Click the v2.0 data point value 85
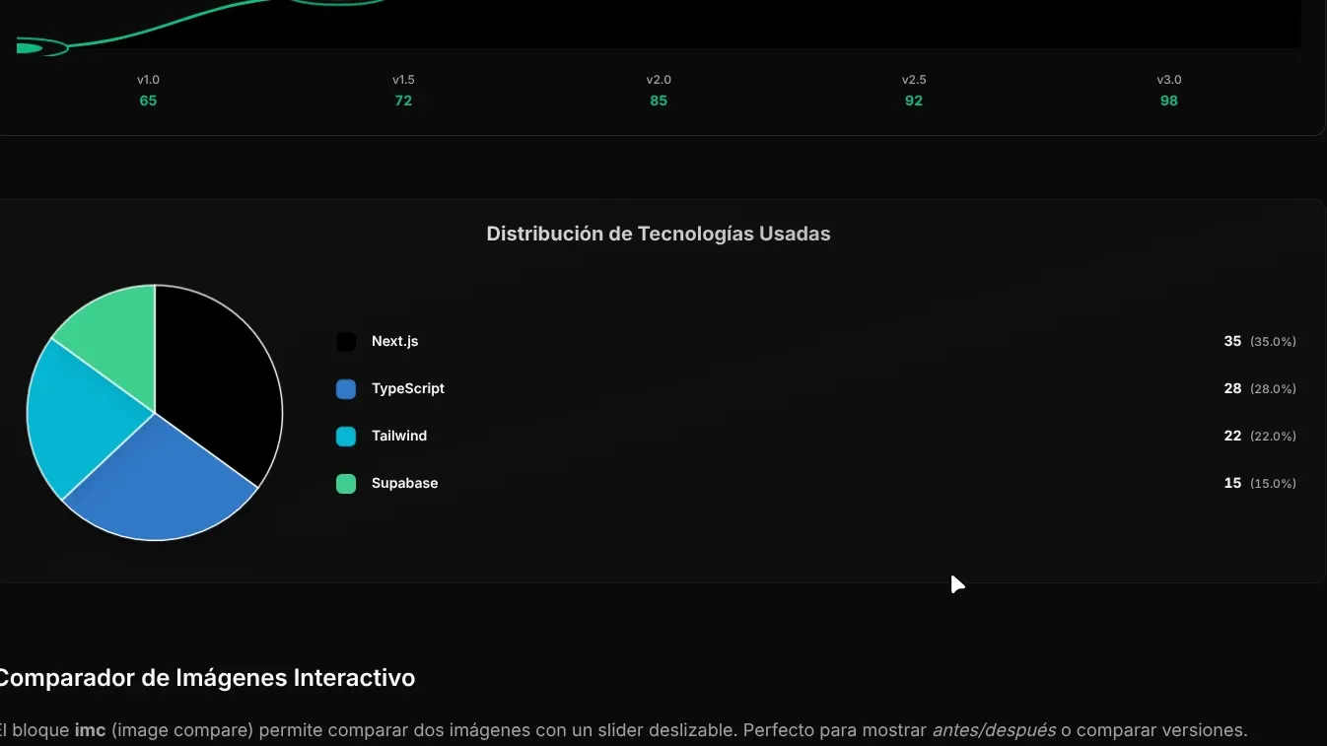Screen dimensions: 1327x746 pyautogui.click(x=659, y=101)
